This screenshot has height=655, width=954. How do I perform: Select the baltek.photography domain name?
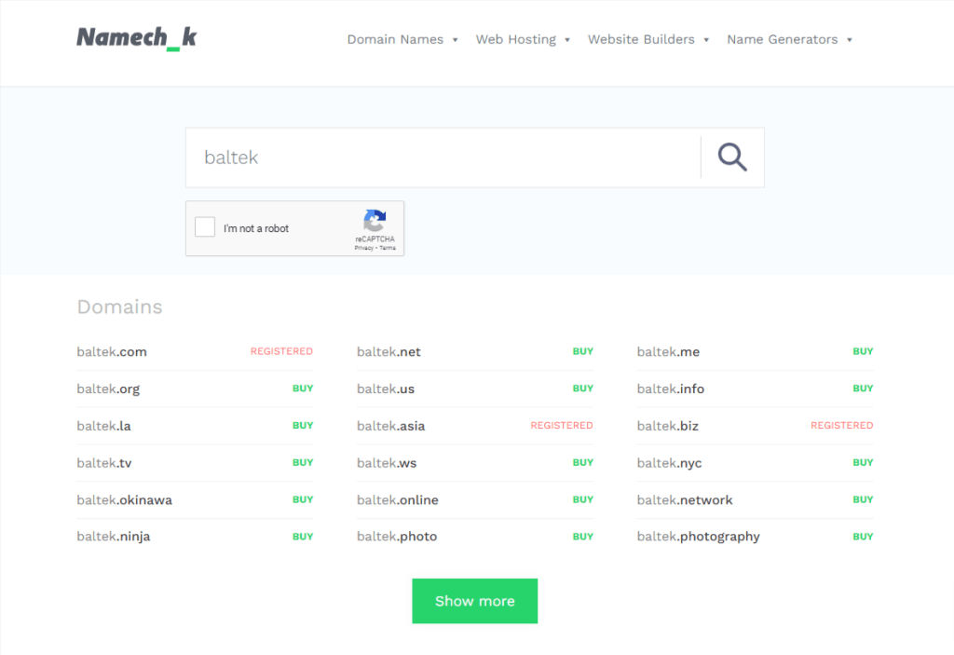(699, 537)
